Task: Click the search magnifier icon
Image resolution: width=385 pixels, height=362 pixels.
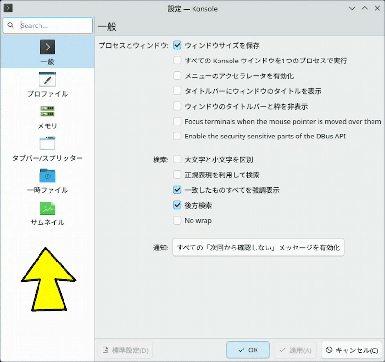Action: coord(11,26)
